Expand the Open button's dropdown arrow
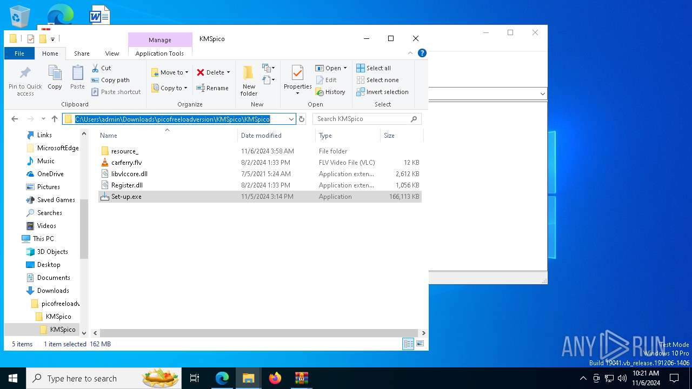 coord(345,68)
